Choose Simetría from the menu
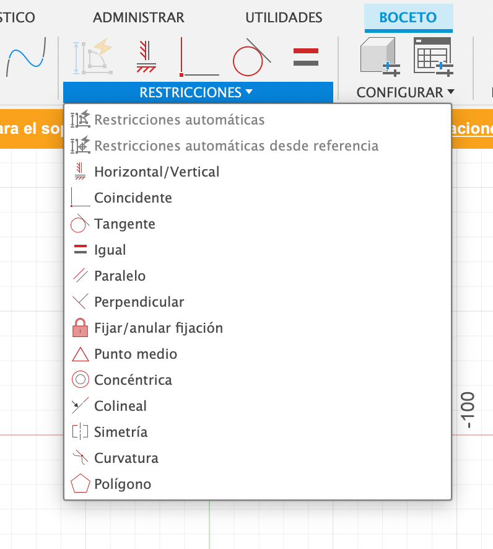Viewport: 493px width, 549px height. coord(121,432)
